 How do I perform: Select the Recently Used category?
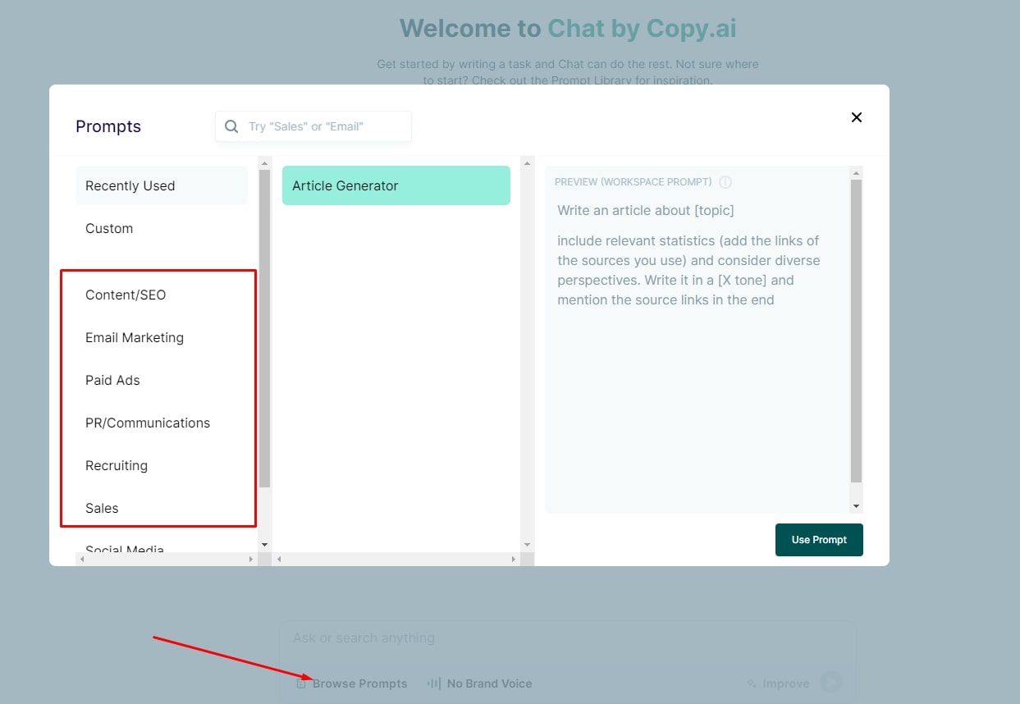(x=162, y=185)
